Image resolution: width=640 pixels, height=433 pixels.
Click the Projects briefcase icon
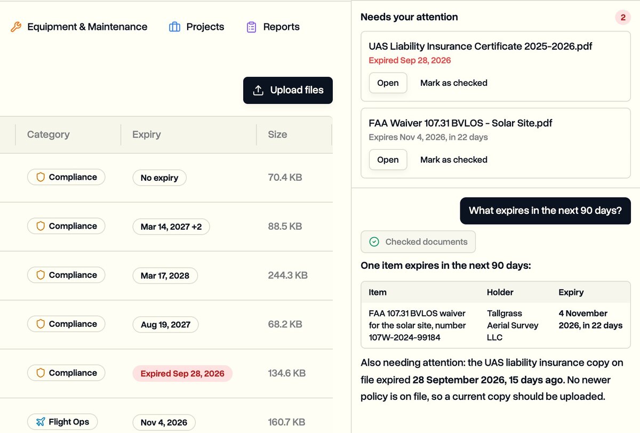pos(174,27)
